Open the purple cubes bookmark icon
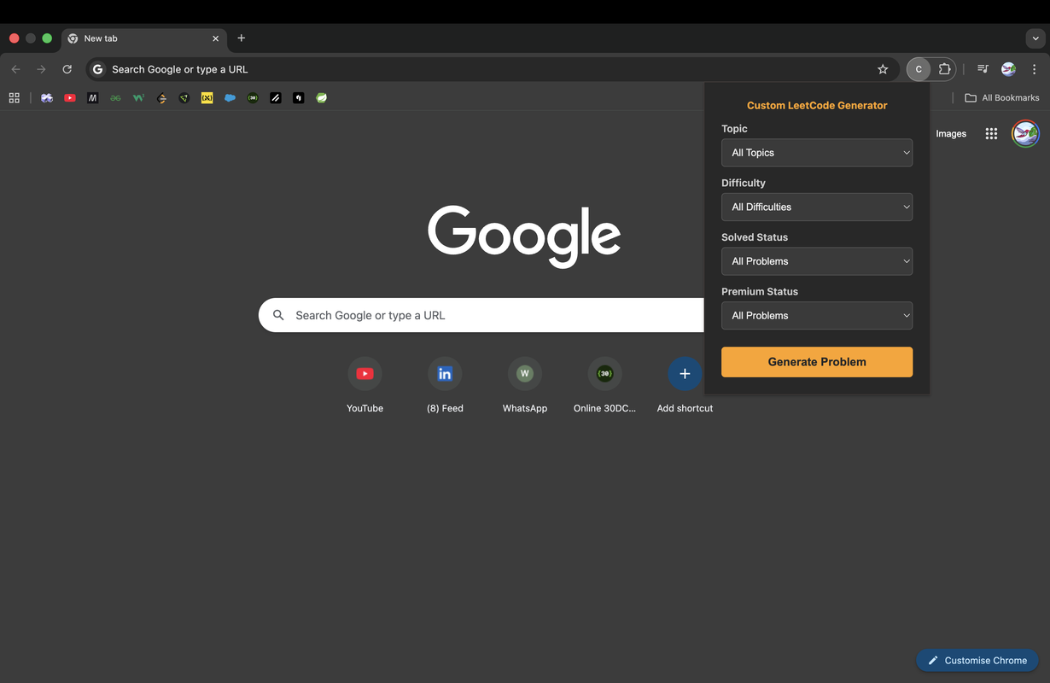The width and height of the screenshot is (1050, 683). tap(47, 98)
